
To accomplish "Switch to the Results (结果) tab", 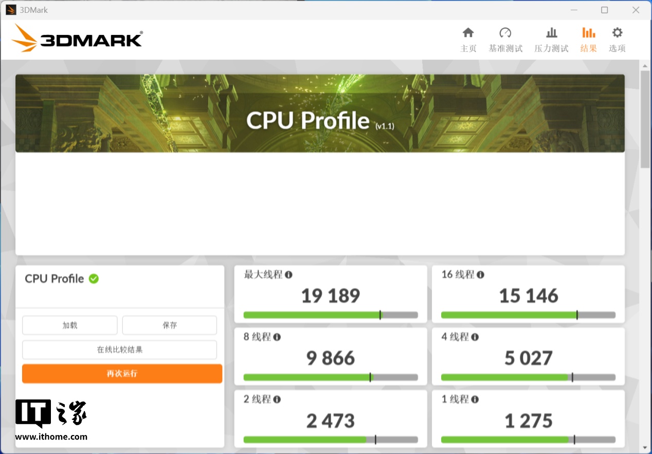I will coord(588,40).
